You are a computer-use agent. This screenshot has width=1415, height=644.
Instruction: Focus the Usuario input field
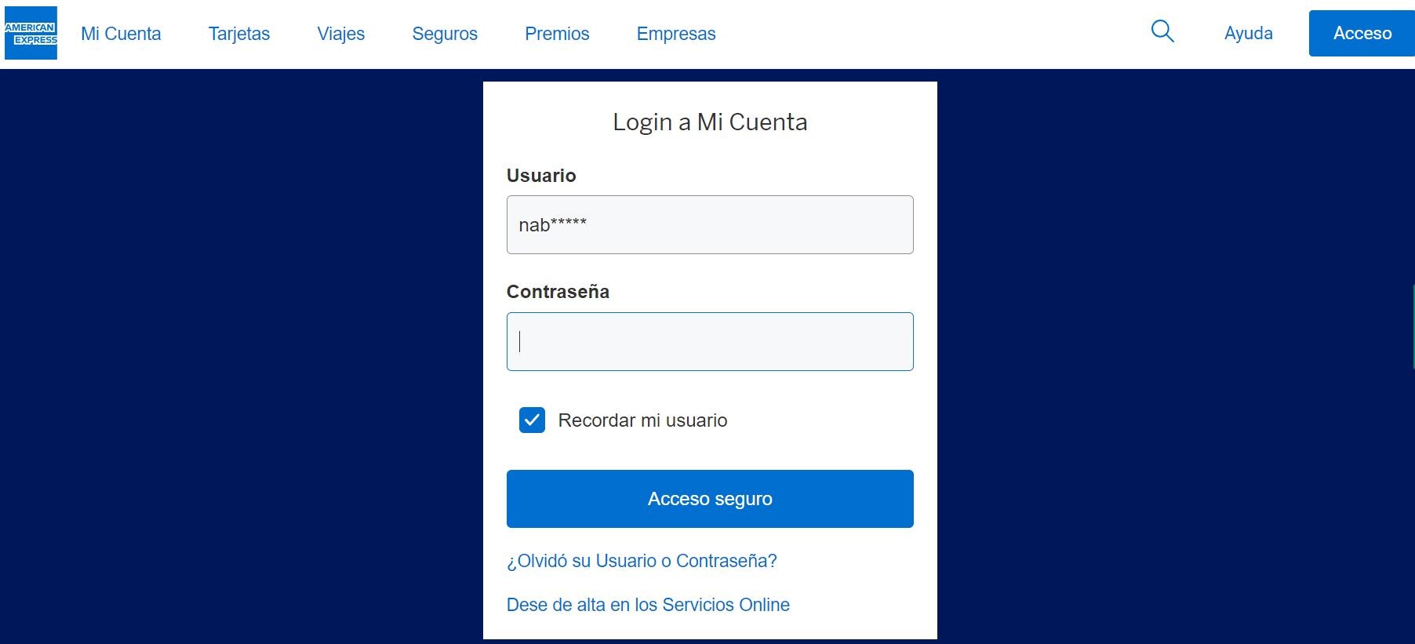(x=710, y=225)
